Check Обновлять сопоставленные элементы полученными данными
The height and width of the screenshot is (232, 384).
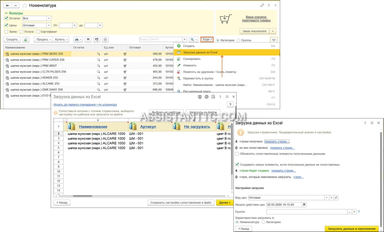click(x=237, y=154)
